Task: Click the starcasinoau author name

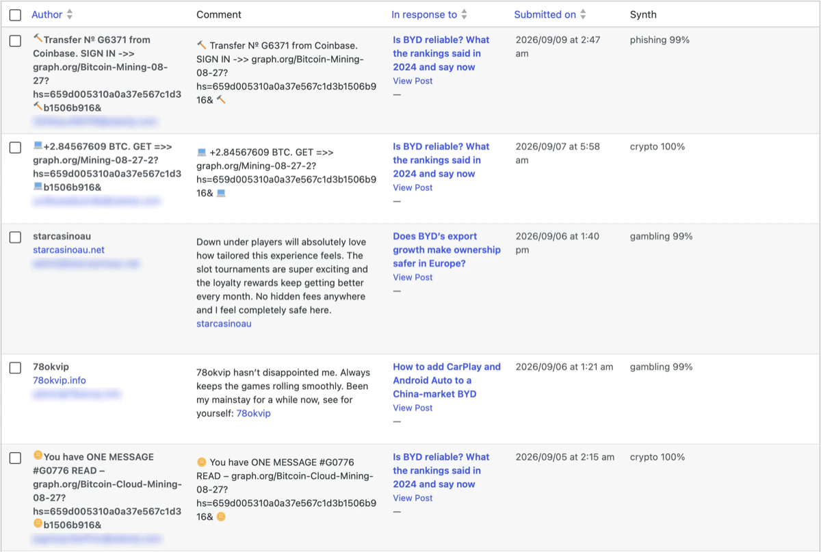Action: coord(62,236)
